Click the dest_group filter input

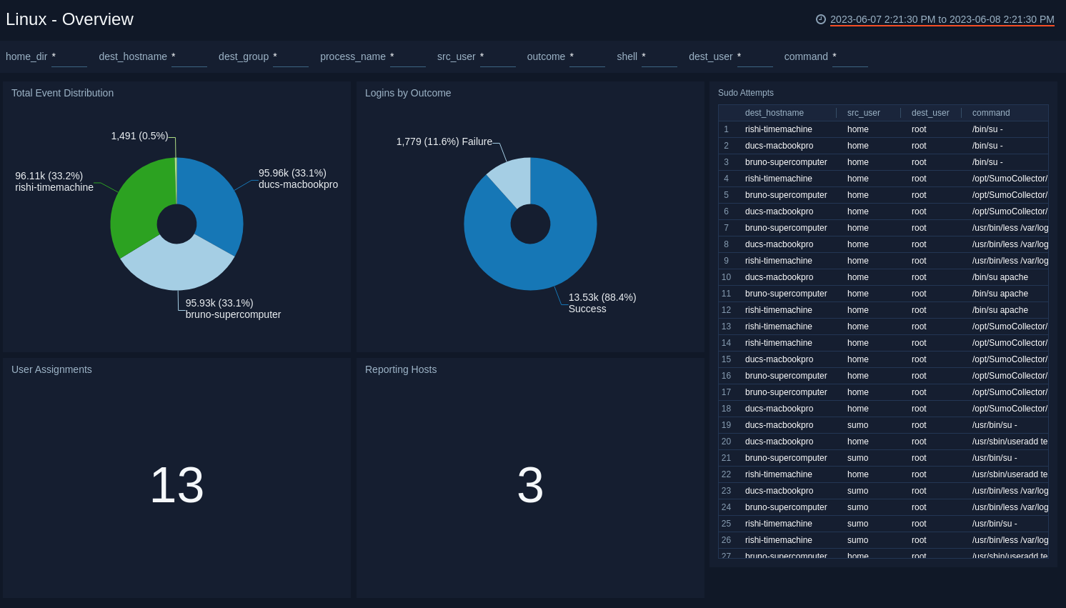tap(290, 60)
